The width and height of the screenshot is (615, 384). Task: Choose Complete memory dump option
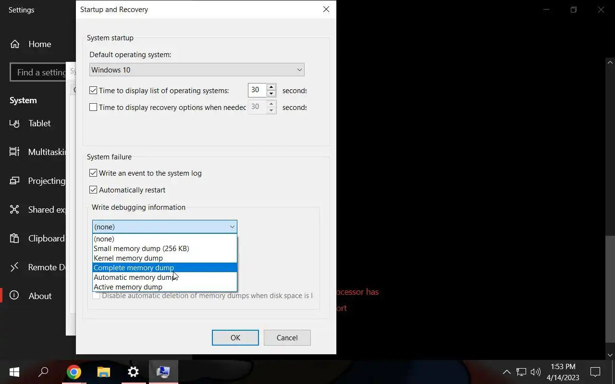pos(165,268)
